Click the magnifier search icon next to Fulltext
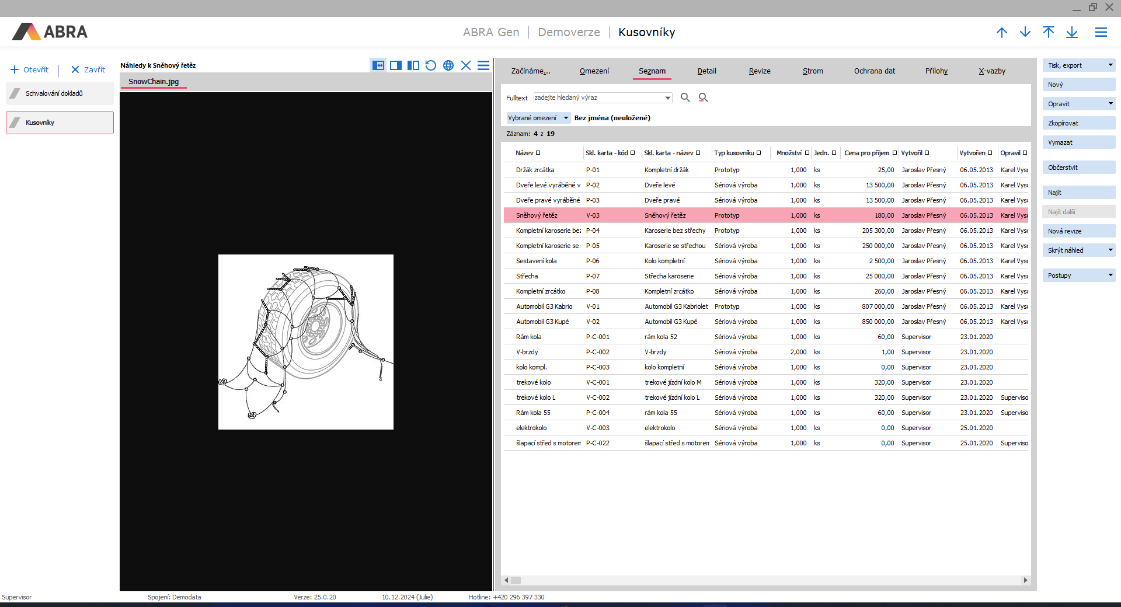 (685, 97)
